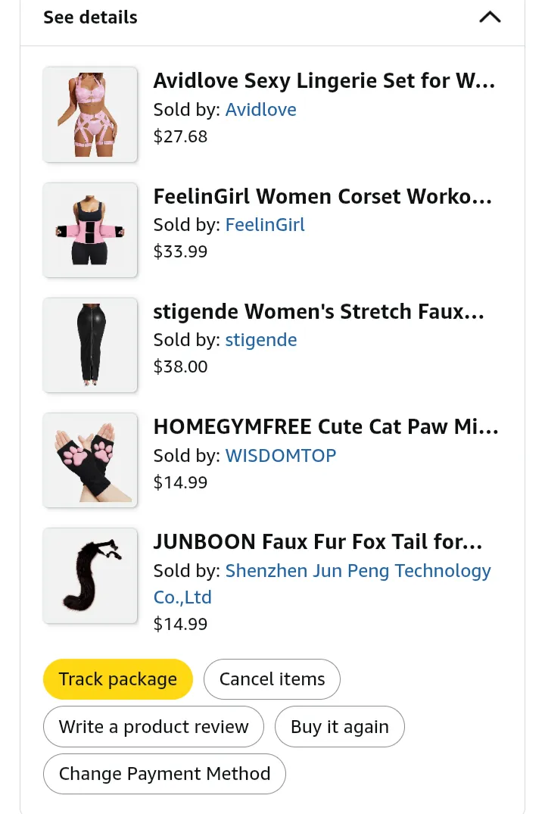Screen dimensions: 545x814
Task: Open the JUNBOON Faux Fur Fox Tail title
Action: point(318,542)
